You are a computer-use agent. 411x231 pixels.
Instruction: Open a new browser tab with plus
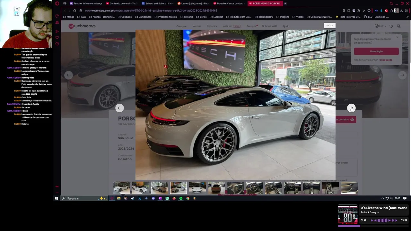click(285, 3)
